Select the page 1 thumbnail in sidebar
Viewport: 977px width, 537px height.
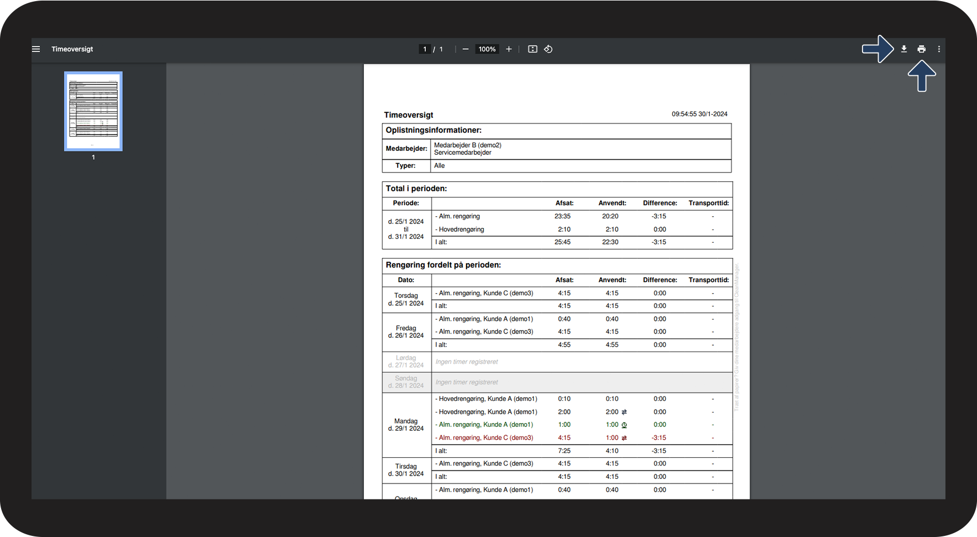[x=93, y=111]
